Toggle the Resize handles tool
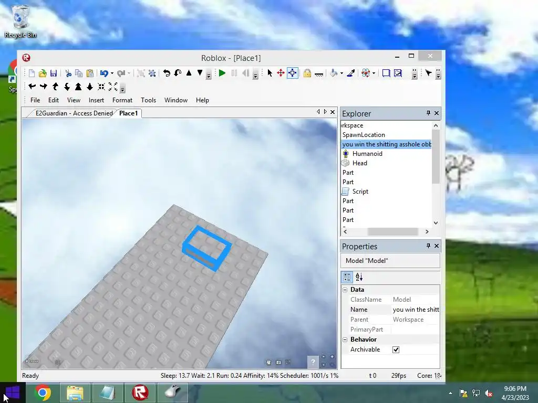 292,73
